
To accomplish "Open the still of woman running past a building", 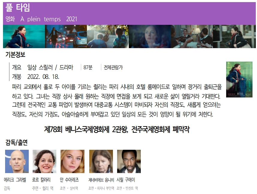I will point(234,36).
